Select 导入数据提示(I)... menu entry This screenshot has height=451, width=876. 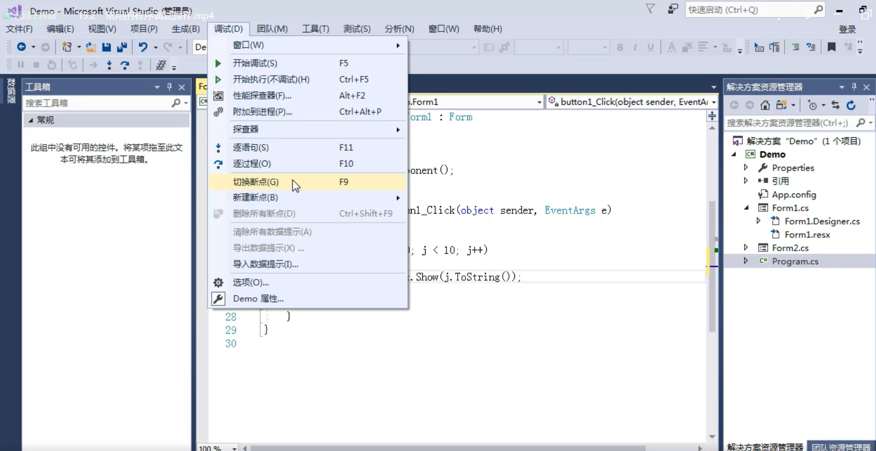pyautogui.click(x=308, y=264)
